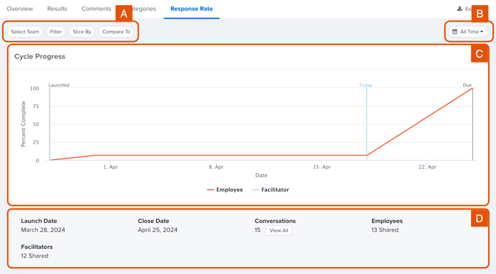Toggle the Employee series in chart legend
The width and height of the screenshot is (496, 274).
(225, 190)
